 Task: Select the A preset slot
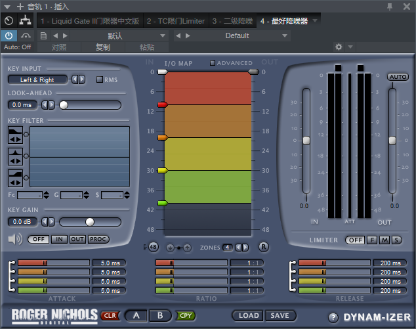point(136,315)
